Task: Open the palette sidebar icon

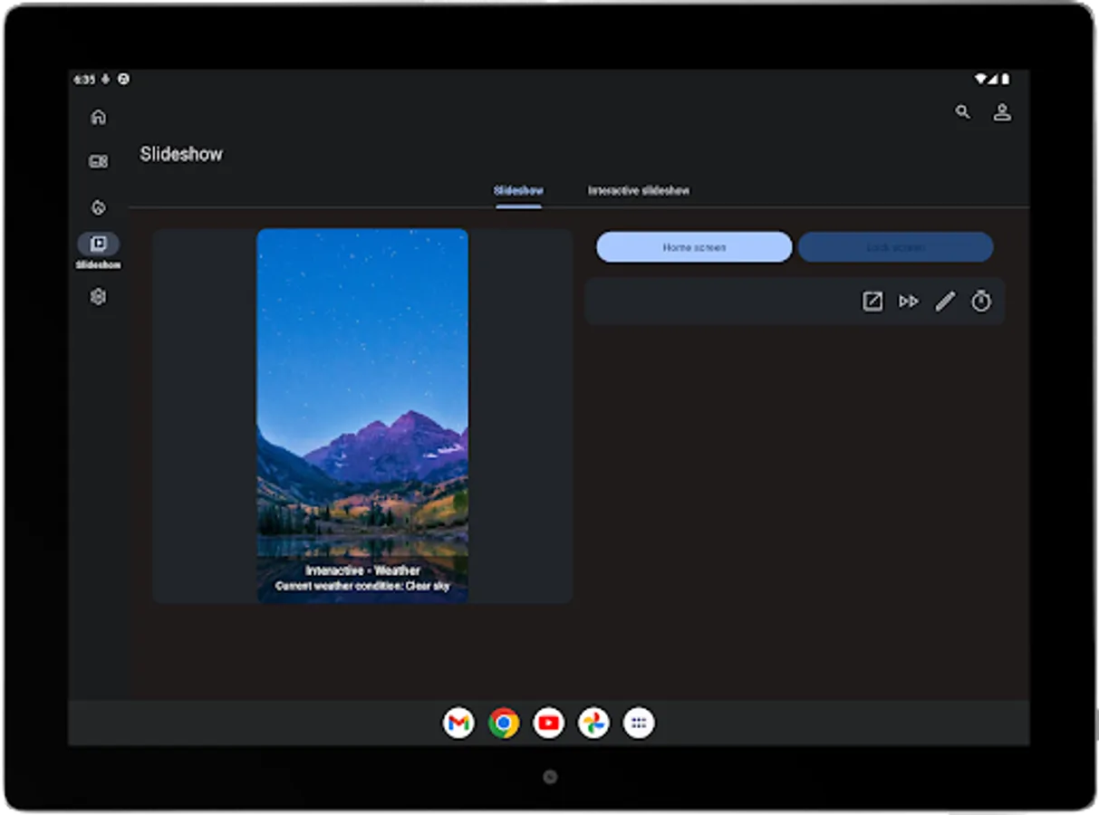Action: [99, 207]
